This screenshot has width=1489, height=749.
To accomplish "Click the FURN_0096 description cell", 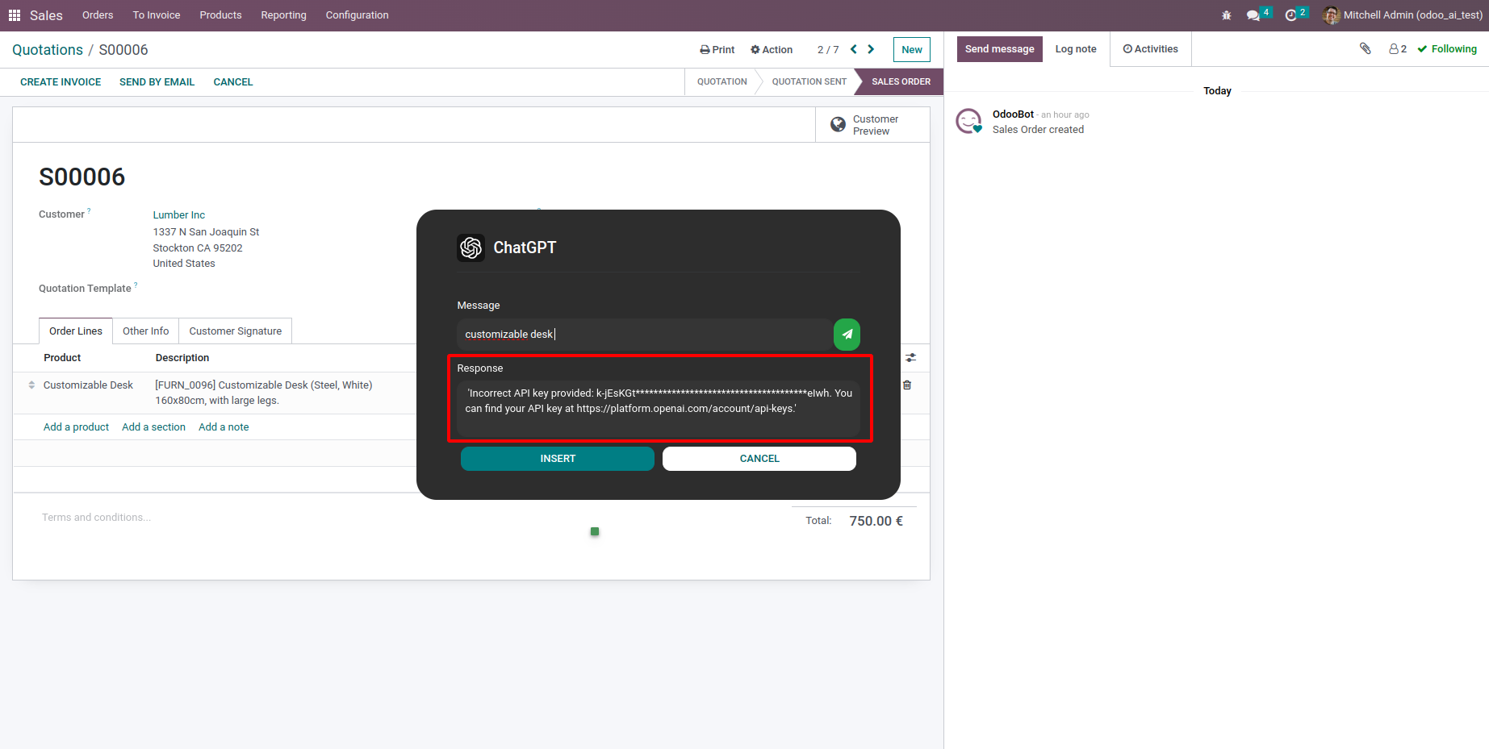I will coord(264,393).
